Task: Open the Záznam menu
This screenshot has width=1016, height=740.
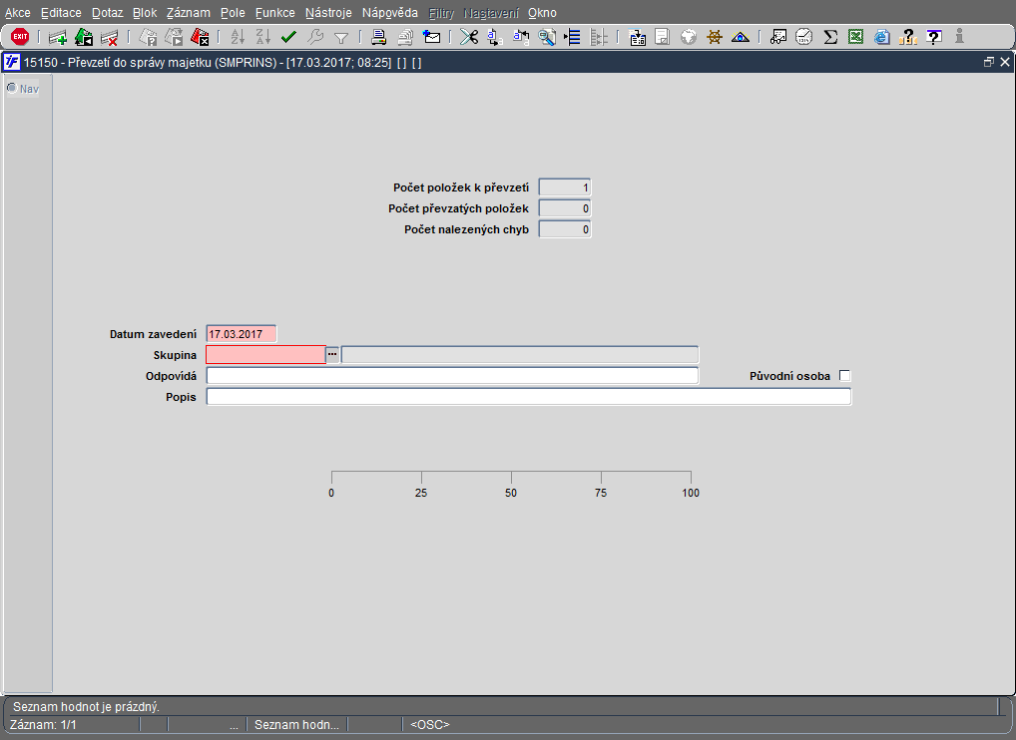Action: coord(188,13)
